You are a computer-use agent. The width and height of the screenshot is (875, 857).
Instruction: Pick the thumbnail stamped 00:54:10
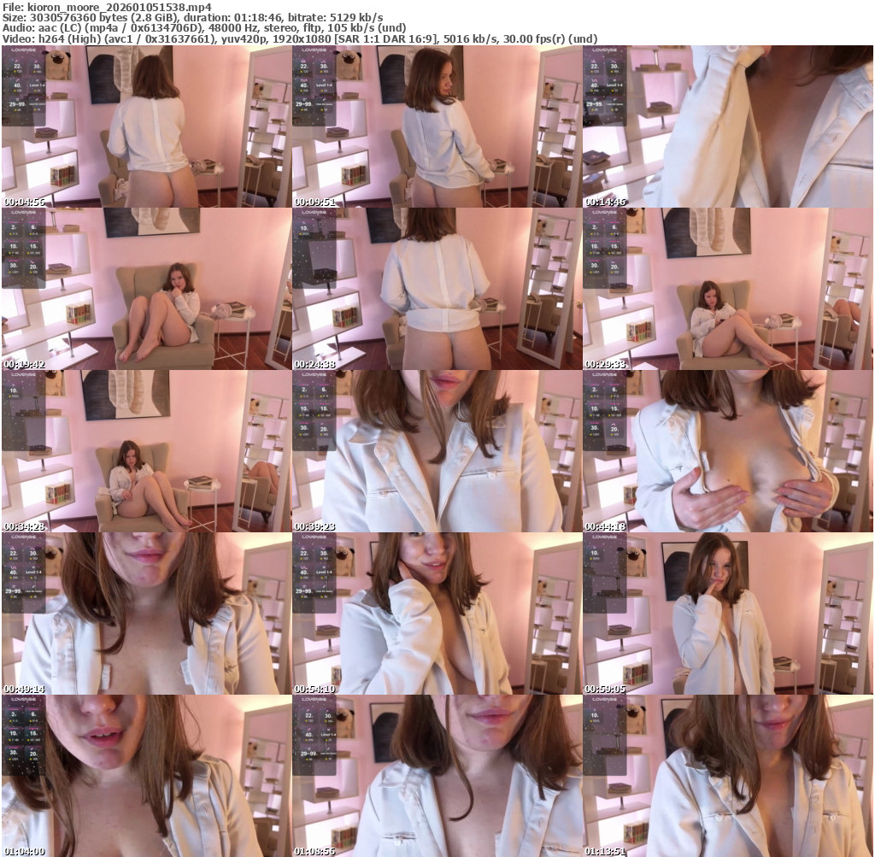point(437,613)
